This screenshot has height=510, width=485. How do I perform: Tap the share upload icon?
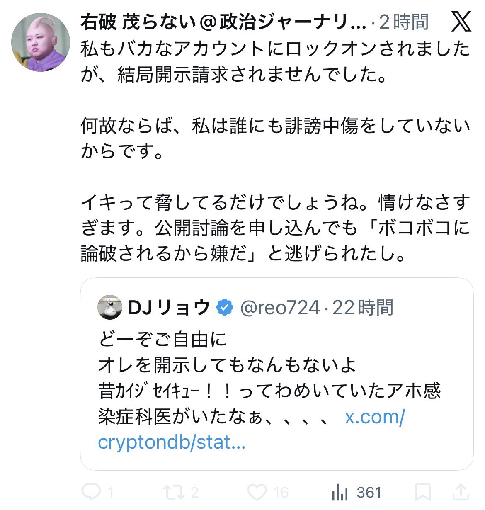tap(461, 492)
